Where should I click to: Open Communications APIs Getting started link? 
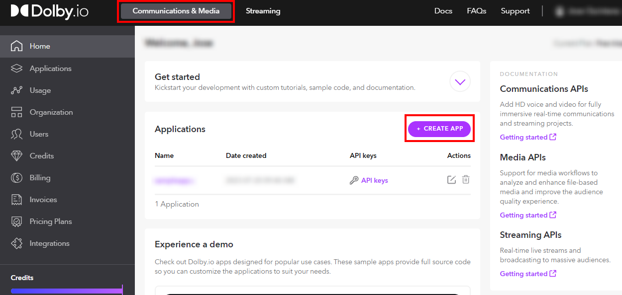527,137
